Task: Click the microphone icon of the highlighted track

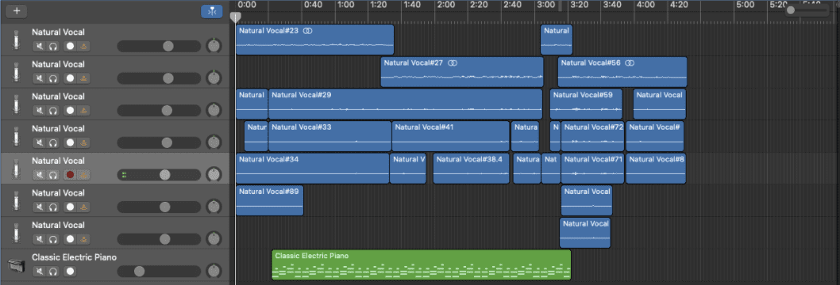Action: pos(17,169)
